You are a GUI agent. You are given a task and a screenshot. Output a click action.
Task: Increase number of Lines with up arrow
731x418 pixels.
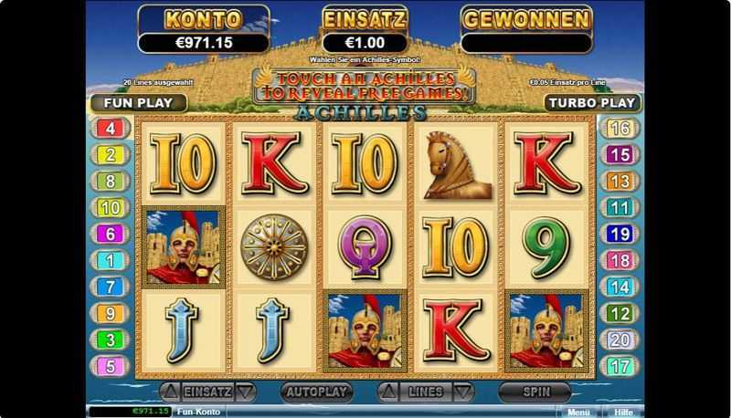pyautogui.click(x=387, y=392)
